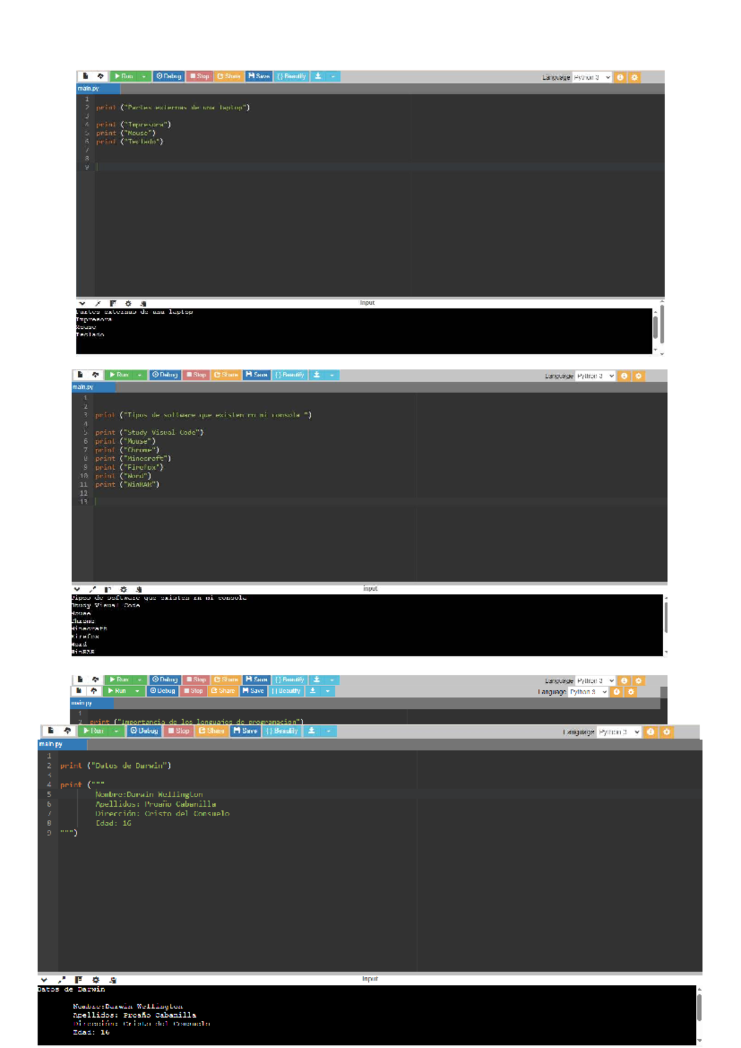
Task: Click Save in Tipos de software editor
Action: 256,374
